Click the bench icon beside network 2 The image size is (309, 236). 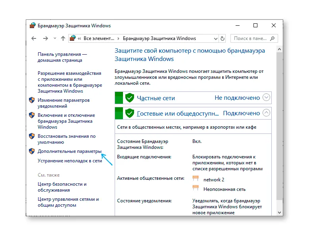coord(196,178)
